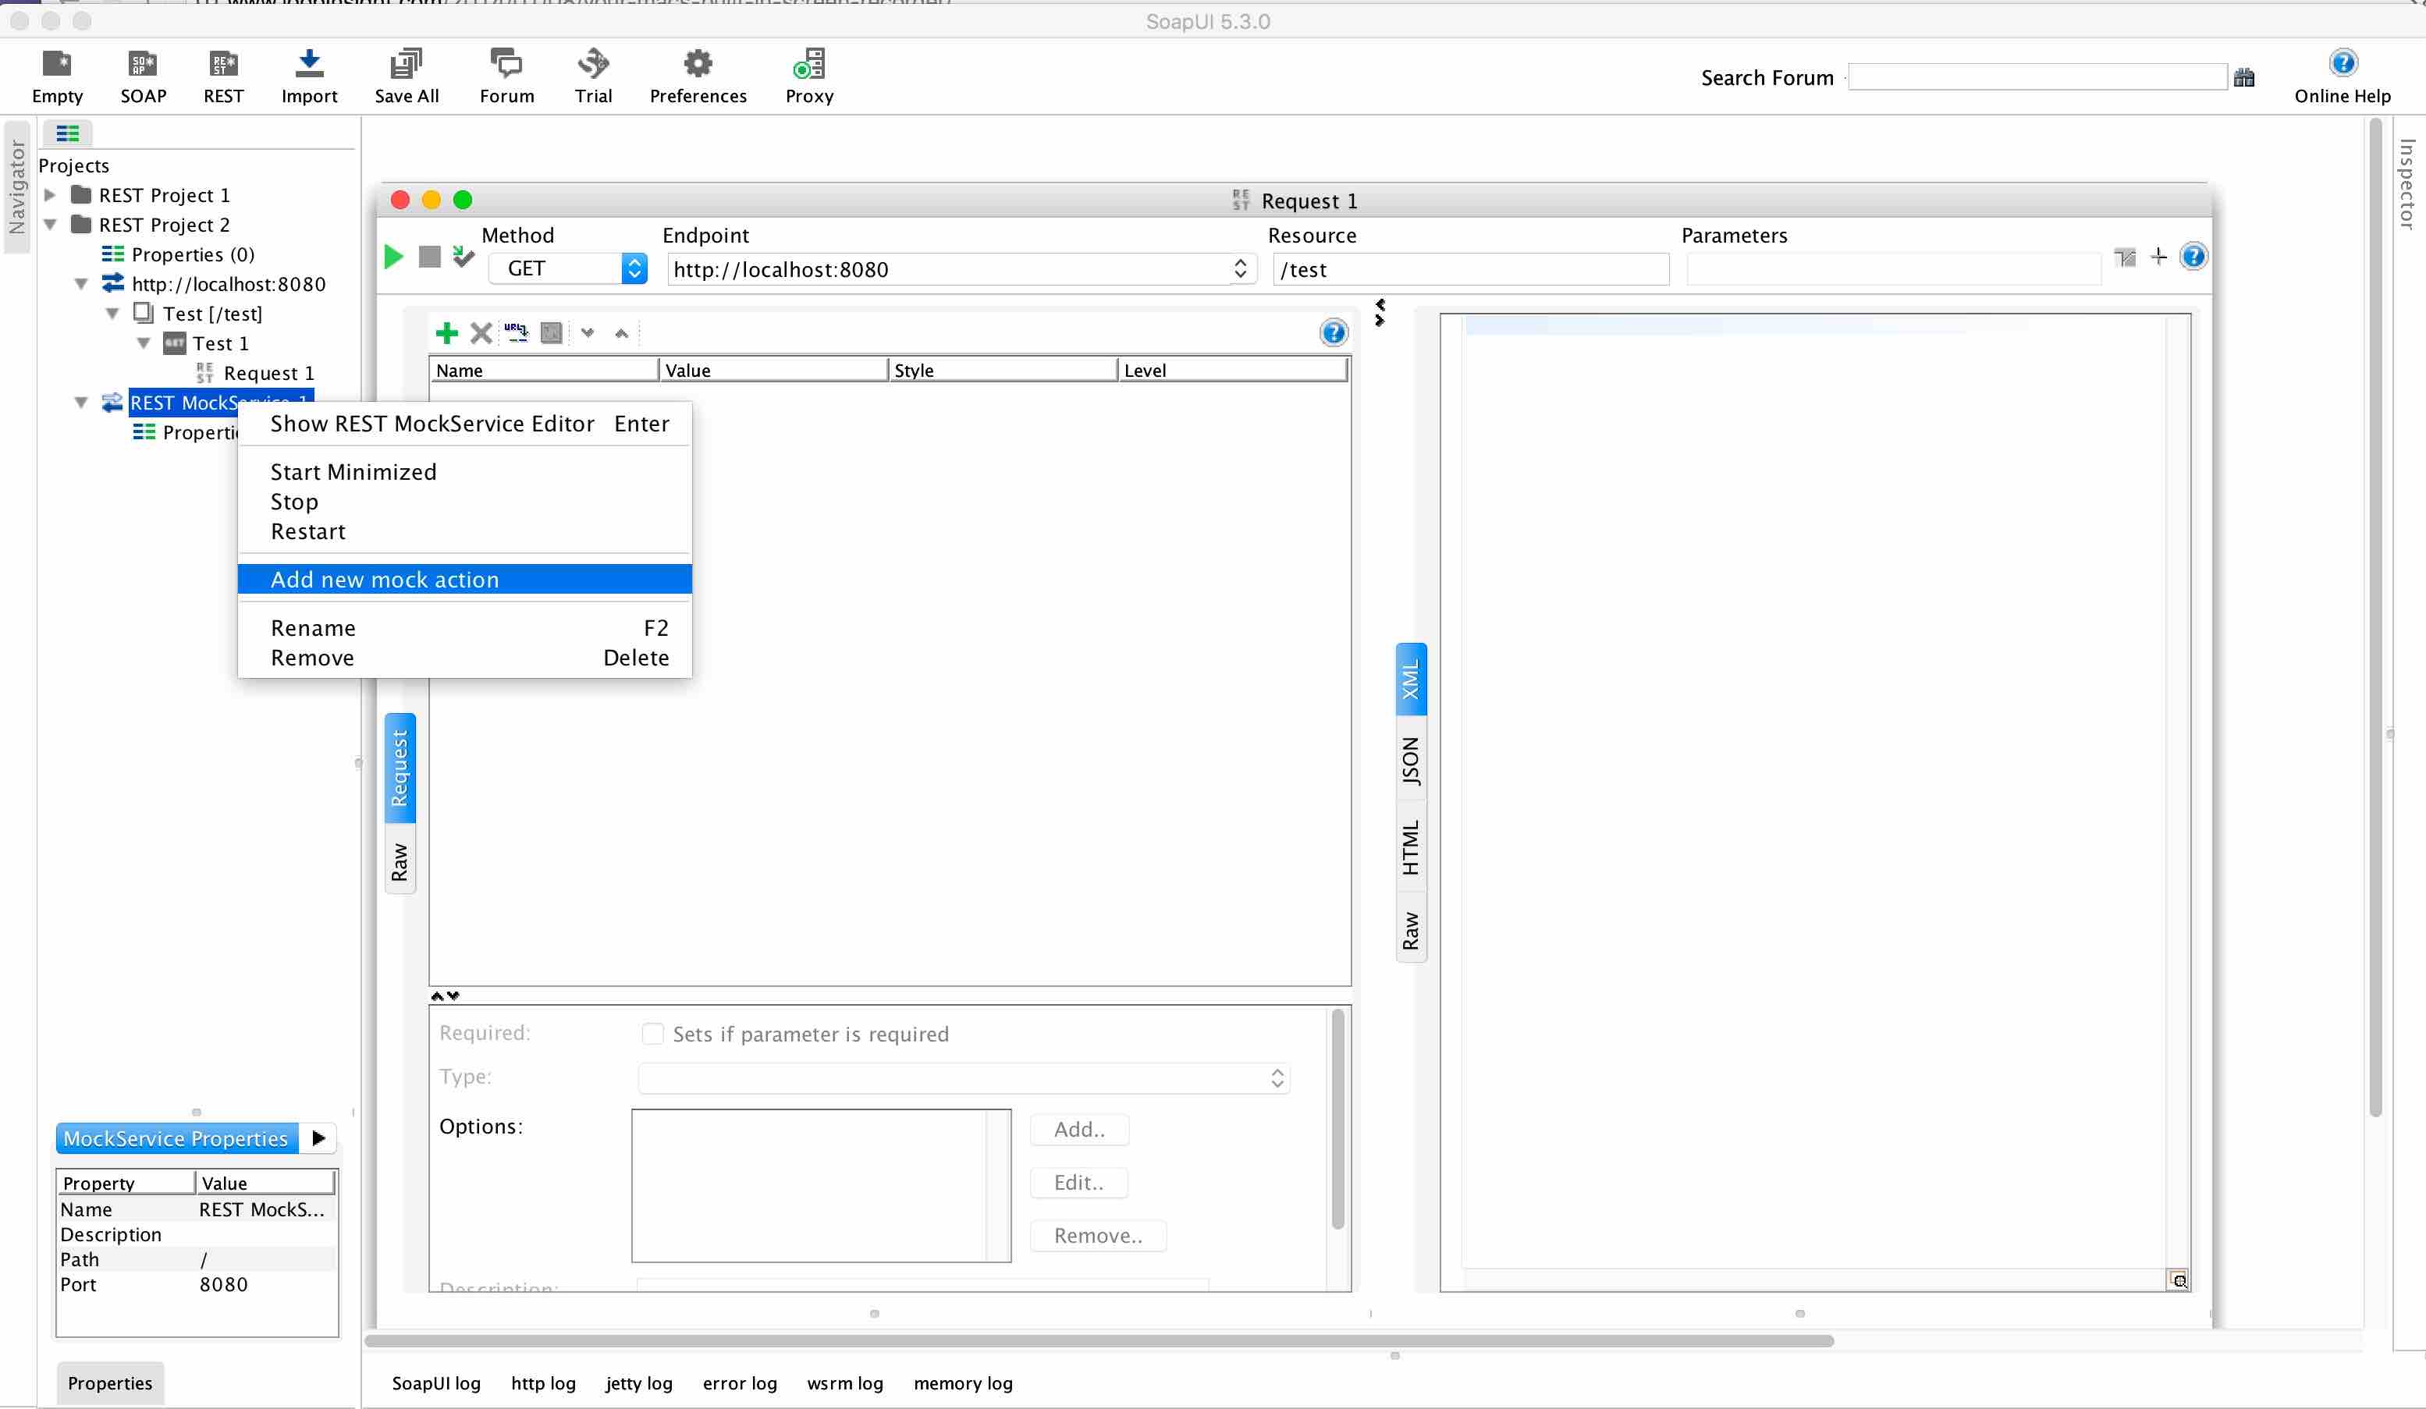This screenshot has width=2426, height=1409.
Task: Click the request window help icon
Action: click(x=2193, y=257)
